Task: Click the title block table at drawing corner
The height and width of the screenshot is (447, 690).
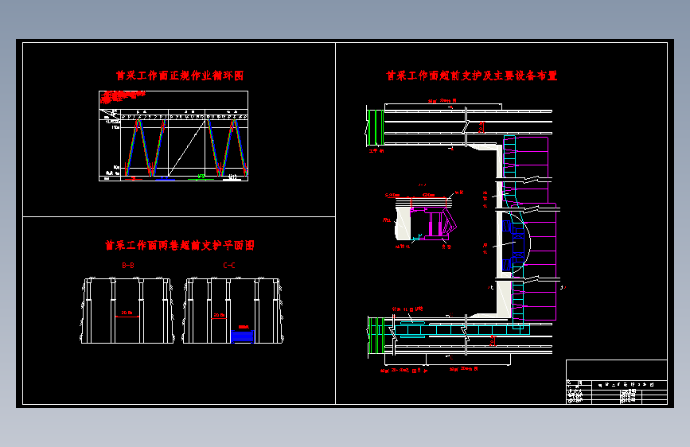Action: click(617, 382)
